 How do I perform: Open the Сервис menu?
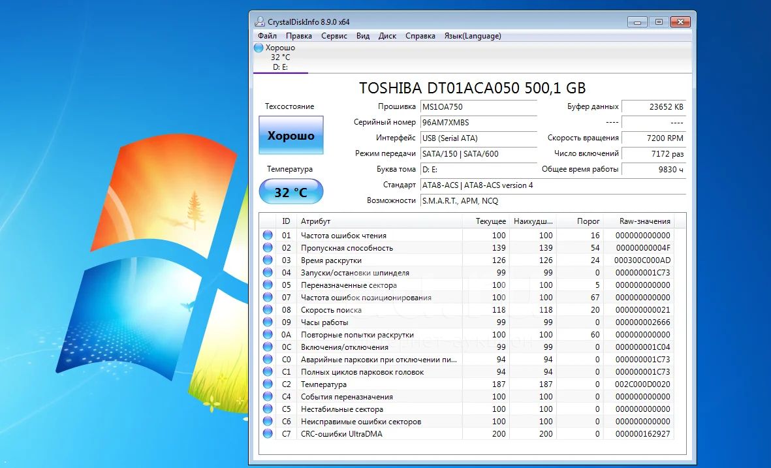point(334,36)
